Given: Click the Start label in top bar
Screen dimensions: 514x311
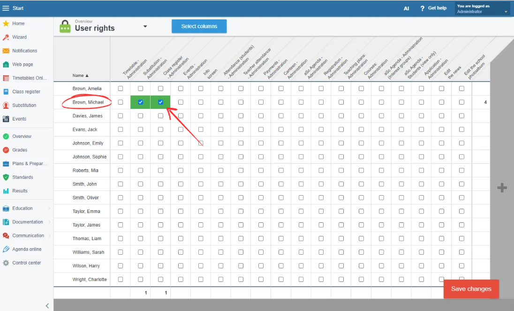Looking at the screenshot, I should pos(18,8).
